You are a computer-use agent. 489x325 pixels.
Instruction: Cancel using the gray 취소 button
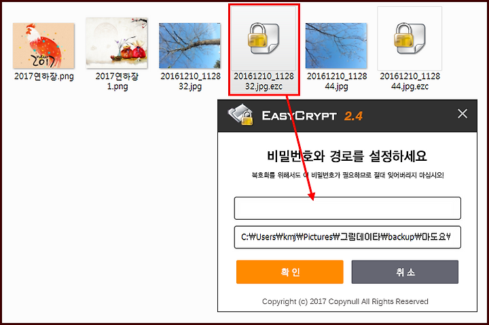click(405, 272)
